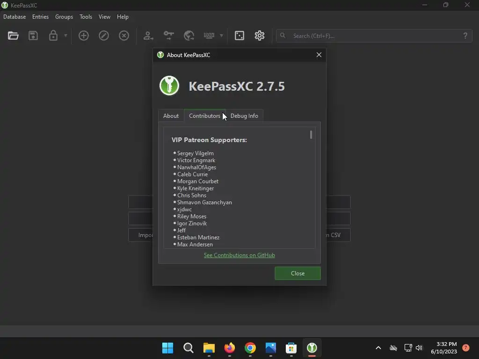Image resolution: width=479 pixels, height=359 pixels.
Task: Click the name Morgan Courbet
Action: coord(198,181)
